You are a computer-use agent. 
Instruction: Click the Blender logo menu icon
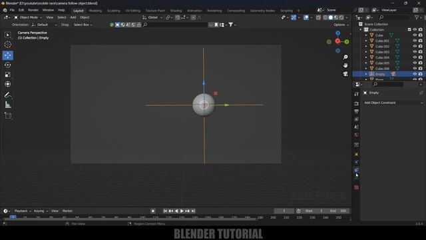pyautogui.click(x=5, y=11)
